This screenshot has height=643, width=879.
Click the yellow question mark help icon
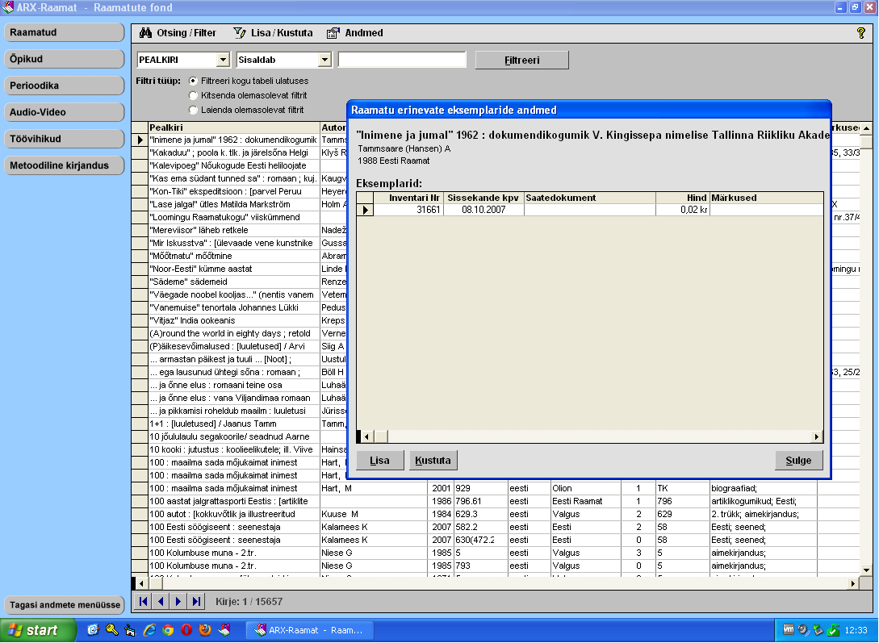pos(860,33)
